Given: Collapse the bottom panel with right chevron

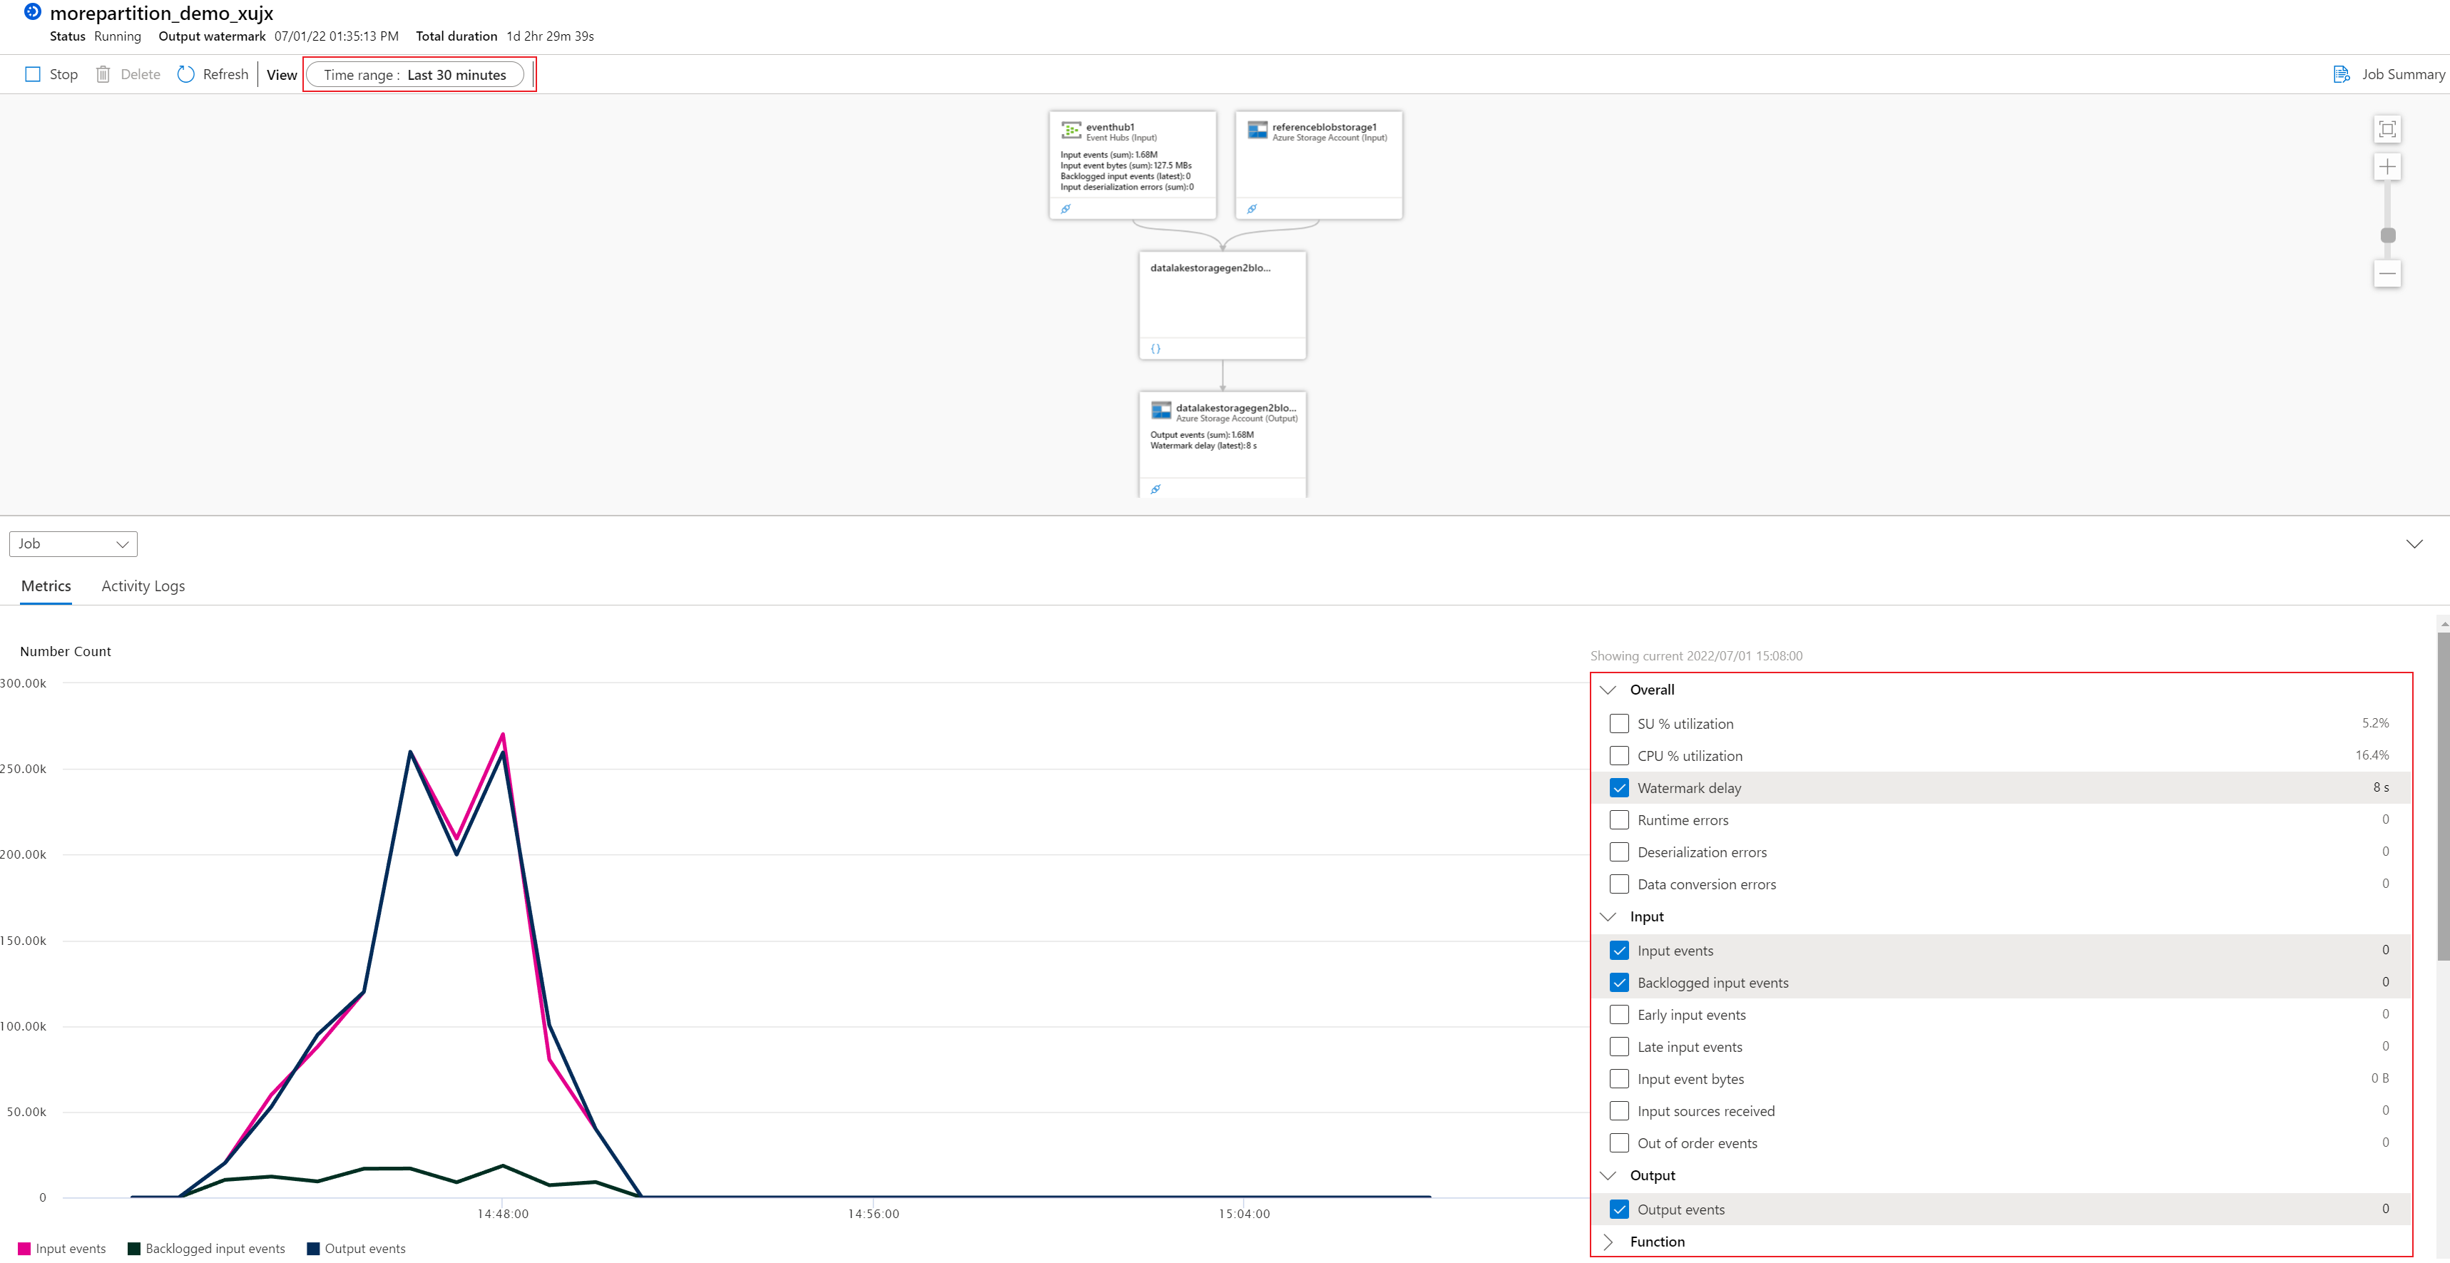Looking at the screenshot, I should point(2414,544).
